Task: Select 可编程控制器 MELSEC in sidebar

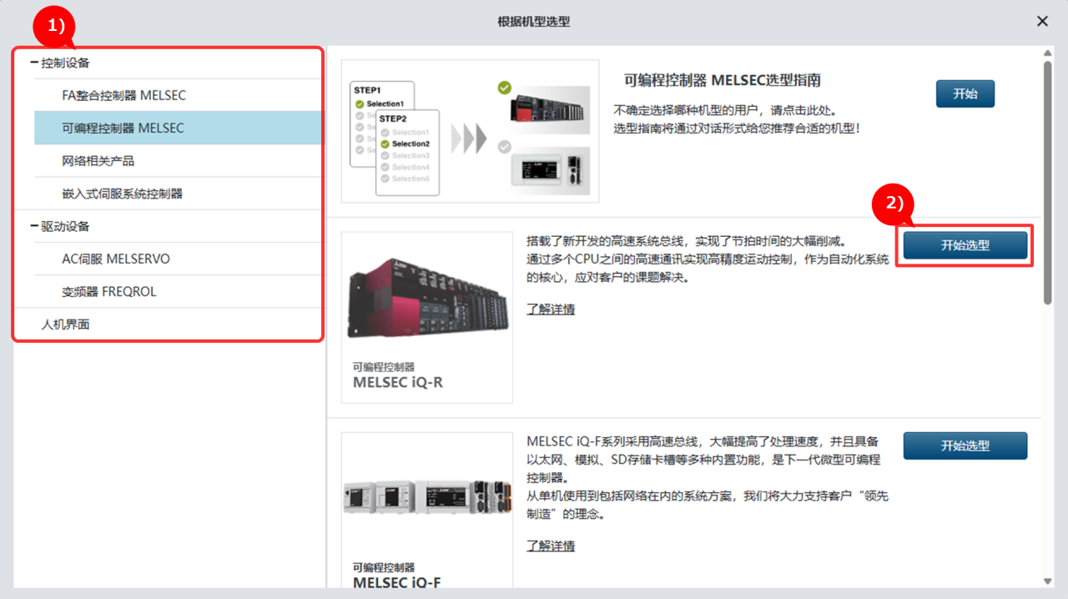Action: [x=123, y=128]
